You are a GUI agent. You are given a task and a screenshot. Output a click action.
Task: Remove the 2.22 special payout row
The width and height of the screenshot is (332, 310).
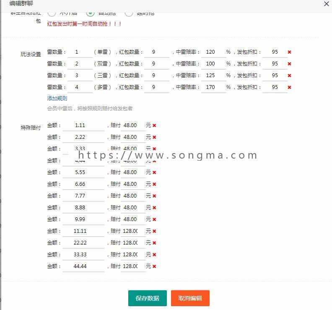pos(154,137)
